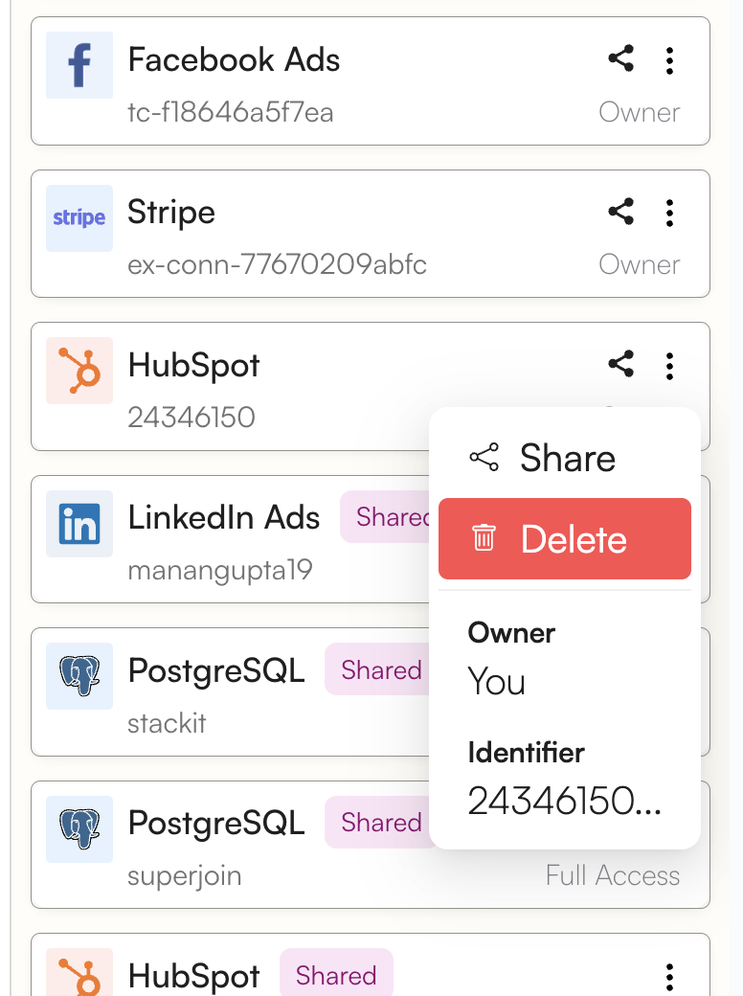743x996 pixels.
Task: Select the stackit identifier
Action: point(167,723)
